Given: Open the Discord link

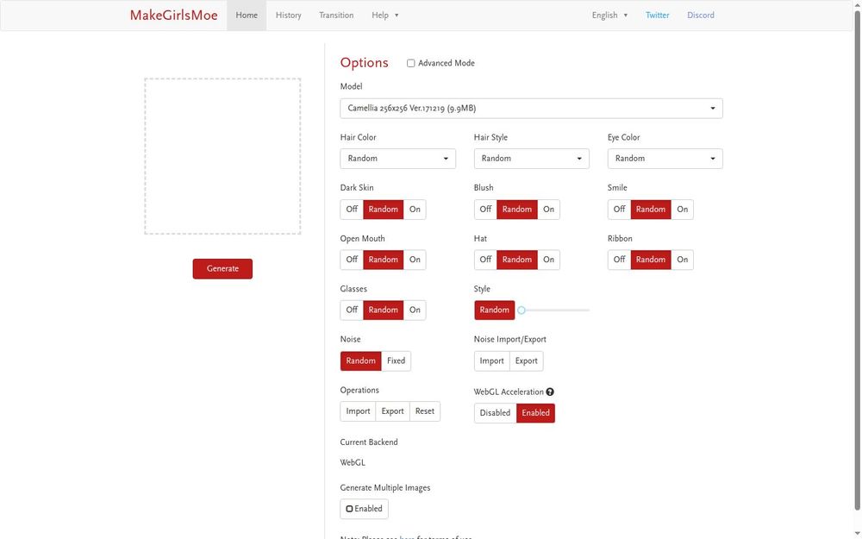Looking at the screenshot, I should 700,16.
